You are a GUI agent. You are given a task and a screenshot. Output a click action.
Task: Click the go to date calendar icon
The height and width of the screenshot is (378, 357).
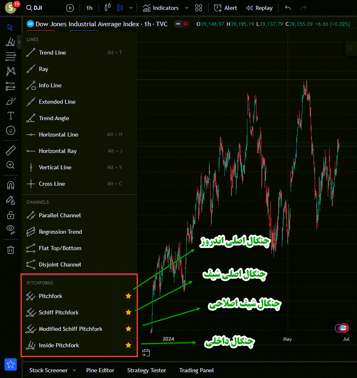(x=146, y=353)
